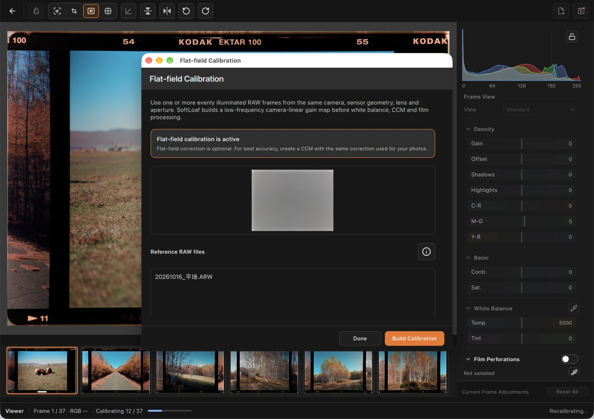
Task: Click the flat-field gain map preview
Action: click(x=293, y=200)
